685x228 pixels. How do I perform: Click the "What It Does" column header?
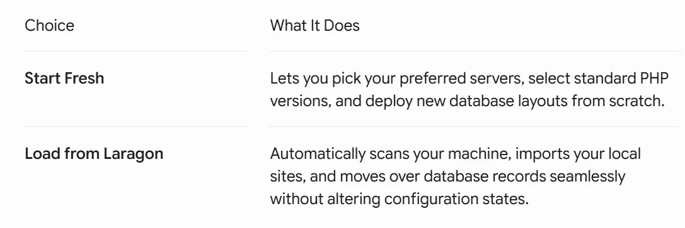click(314, 25)
